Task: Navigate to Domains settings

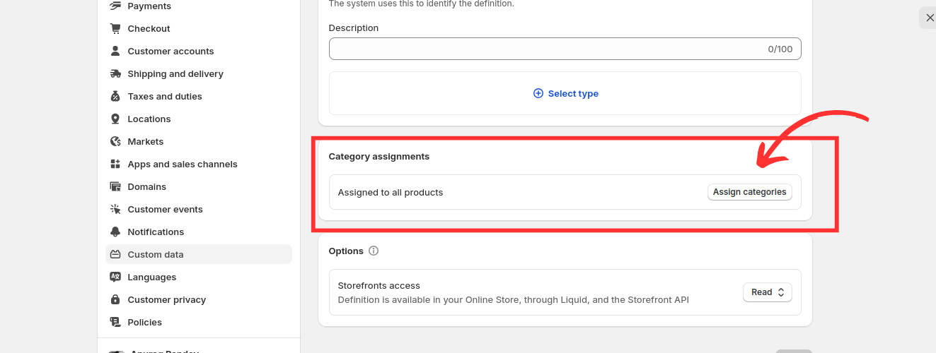Action: pos(147,186)
